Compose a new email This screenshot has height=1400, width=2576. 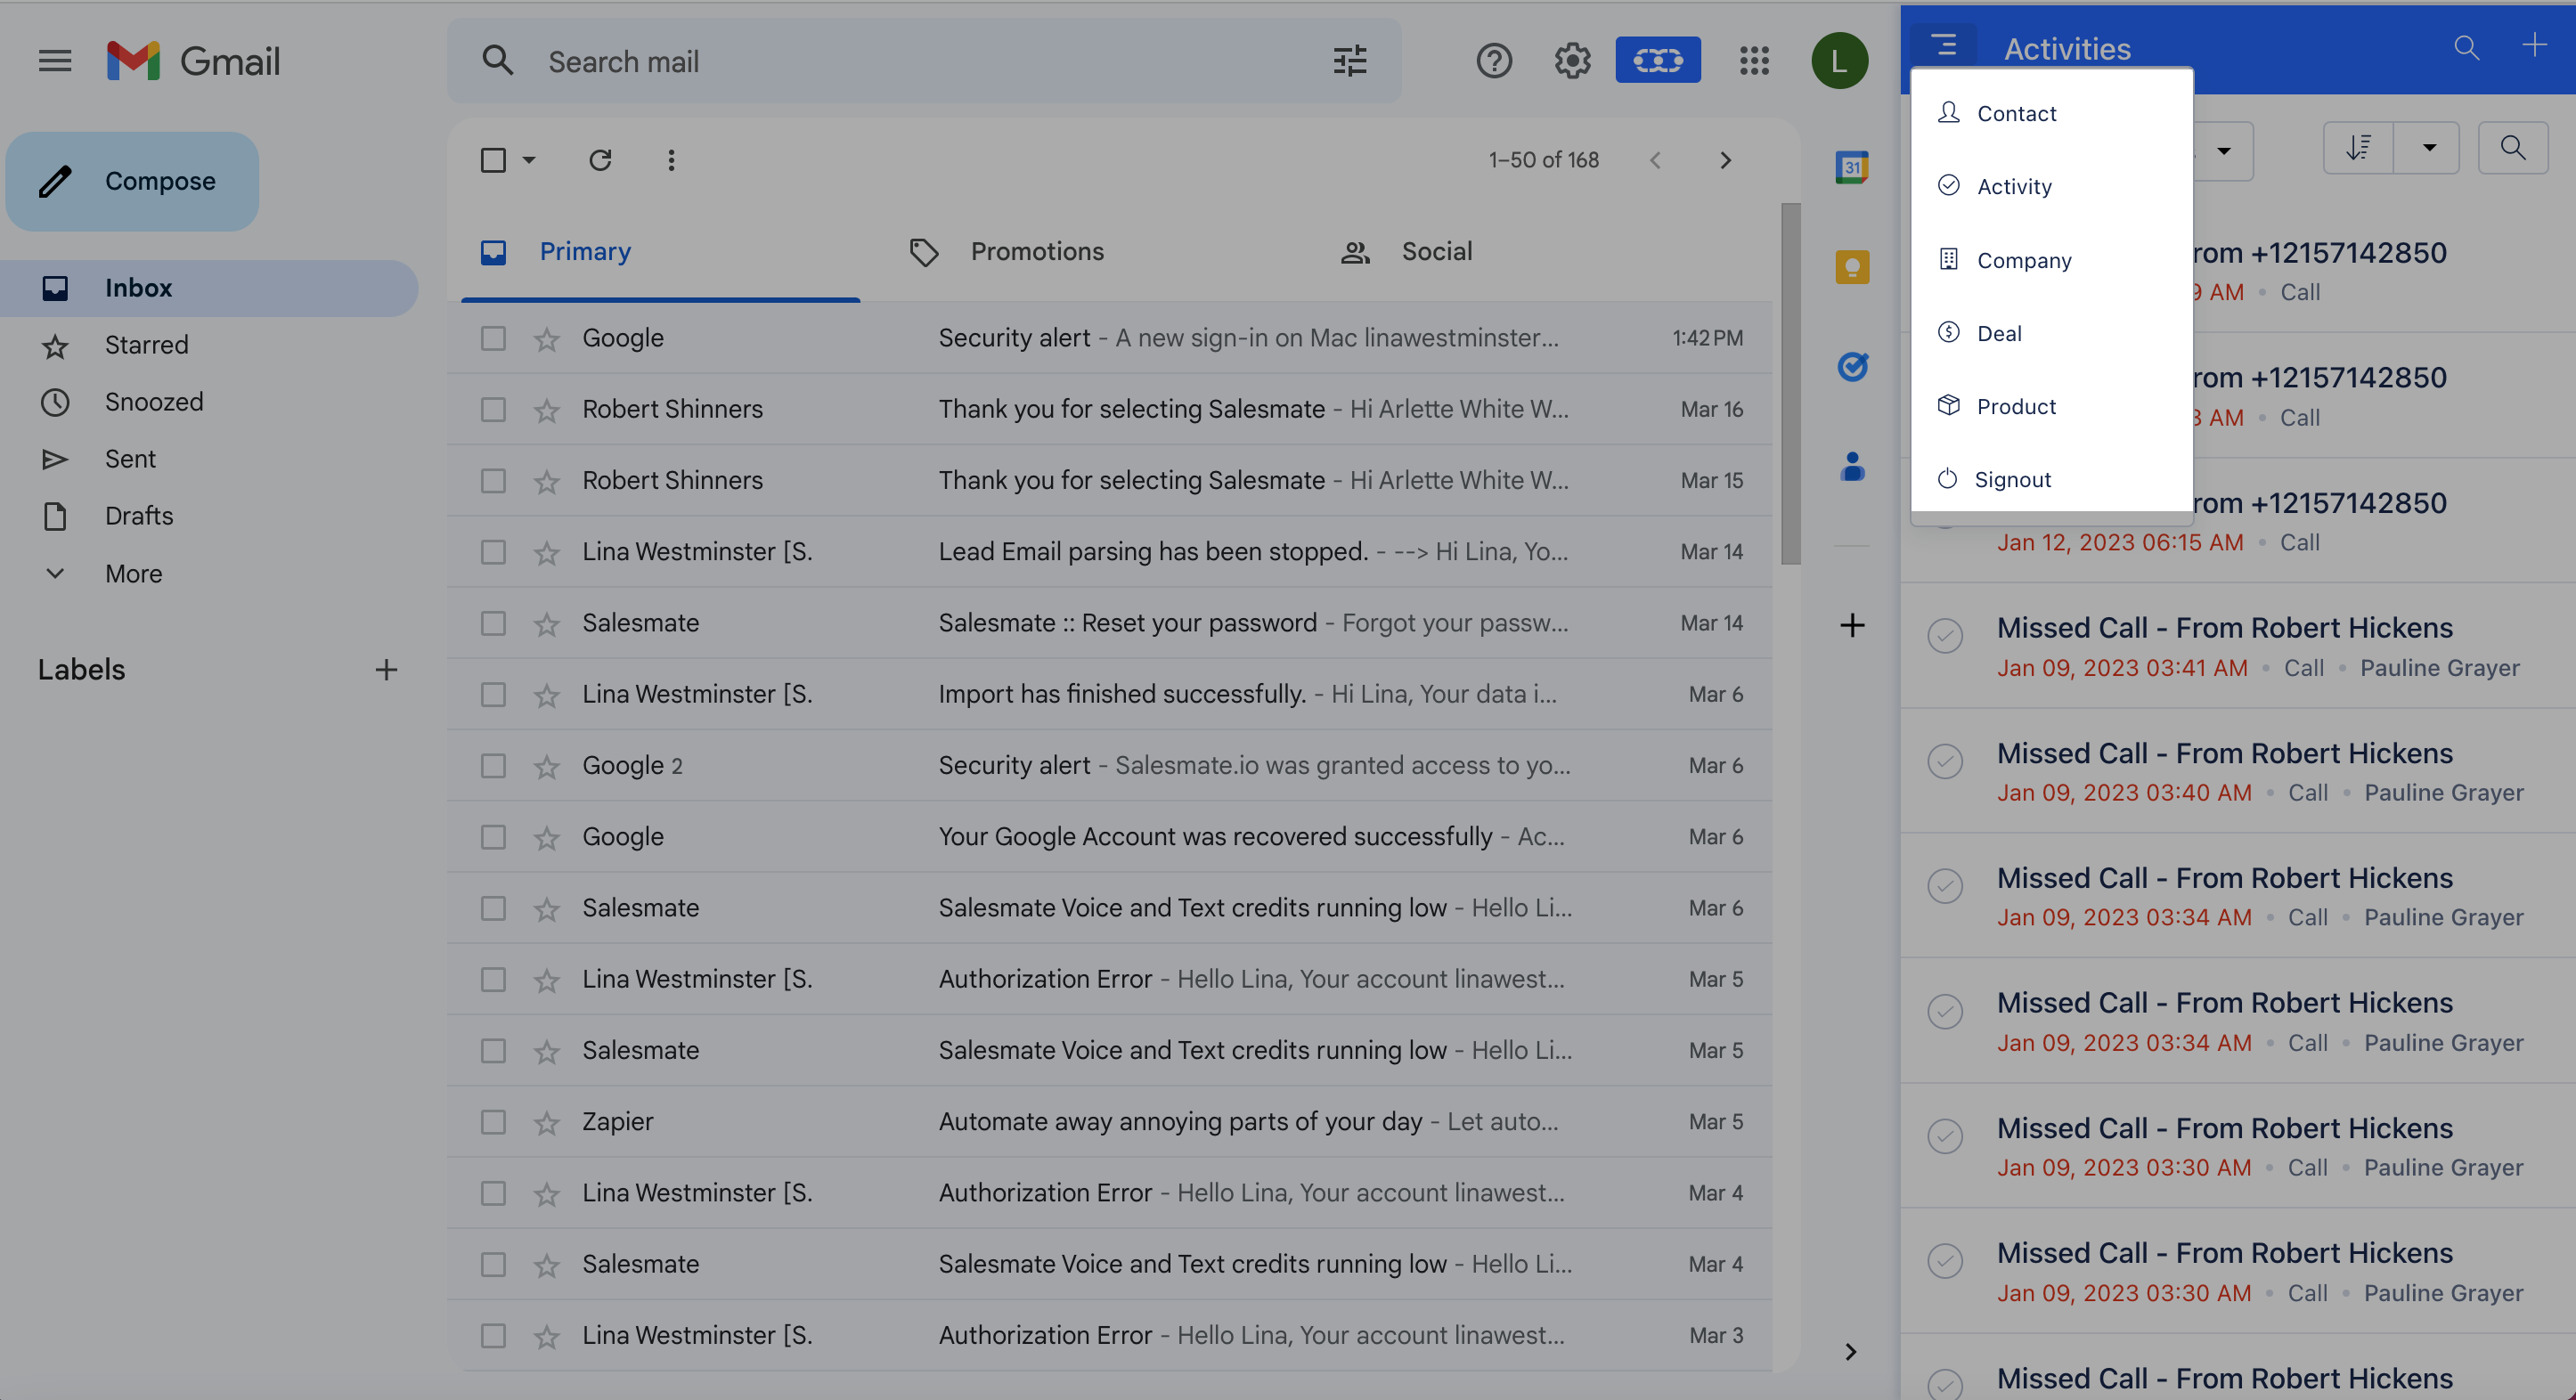tap(131, 181)
